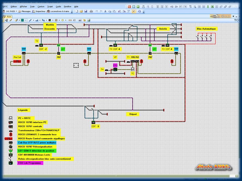Click the New document icon
This screenshot has height=181, width=242.
pos(77,11)
